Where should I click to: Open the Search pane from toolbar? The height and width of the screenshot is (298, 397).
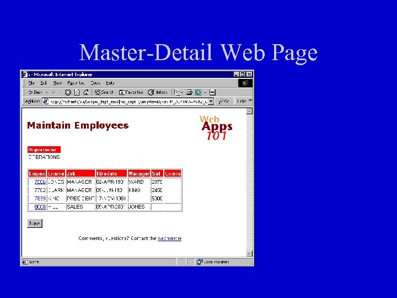click(x=104, y=92)
